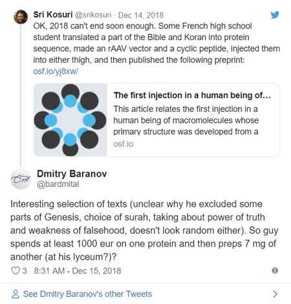Open the @srikosuri handle
Screen dimensions: 291x304
coord(93,15)
